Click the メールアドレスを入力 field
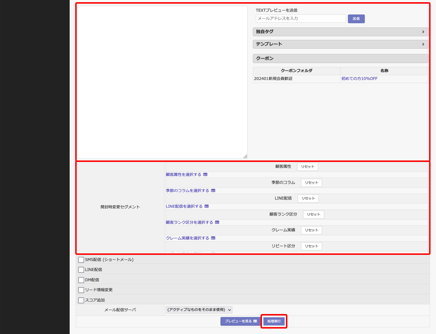Viewport: 436px width, 334px height. (300, 19)
